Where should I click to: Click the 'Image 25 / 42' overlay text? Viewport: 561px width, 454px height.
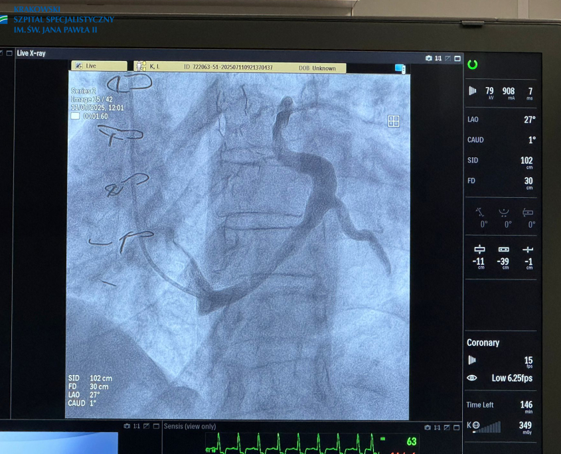click(92, 100)
